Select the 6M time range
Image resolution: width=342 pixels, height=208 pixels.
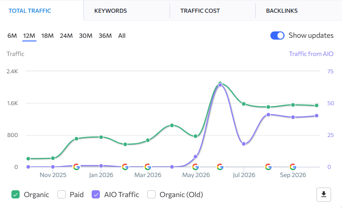click(x=12, y=36)
